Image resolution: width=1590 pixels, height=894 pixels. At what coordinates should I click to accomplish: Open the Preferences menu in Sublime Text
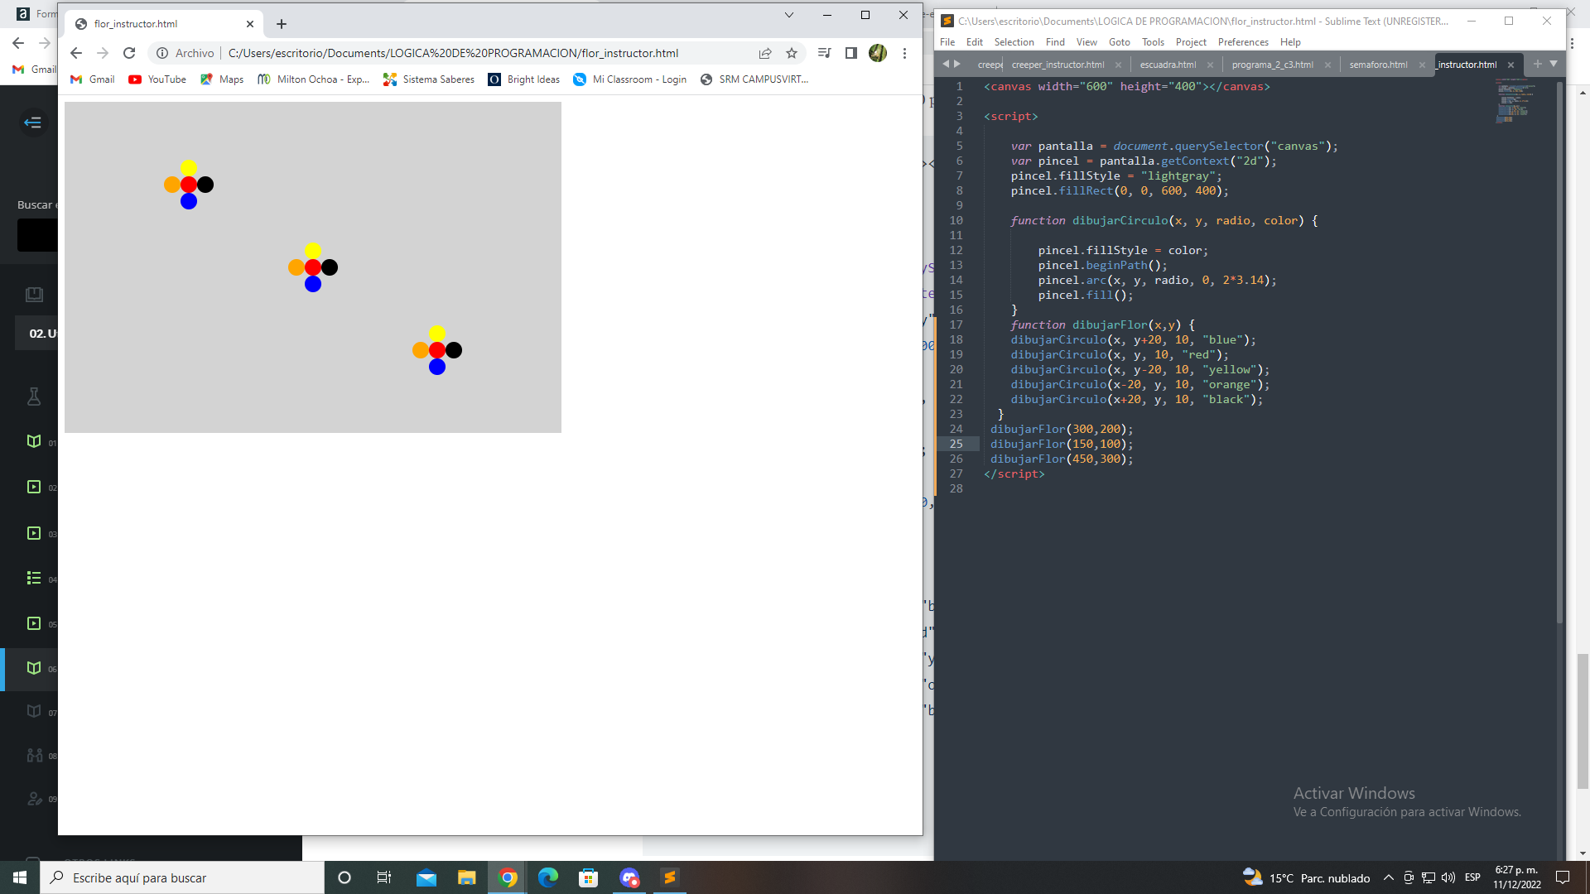click(x=1243, y=42)
